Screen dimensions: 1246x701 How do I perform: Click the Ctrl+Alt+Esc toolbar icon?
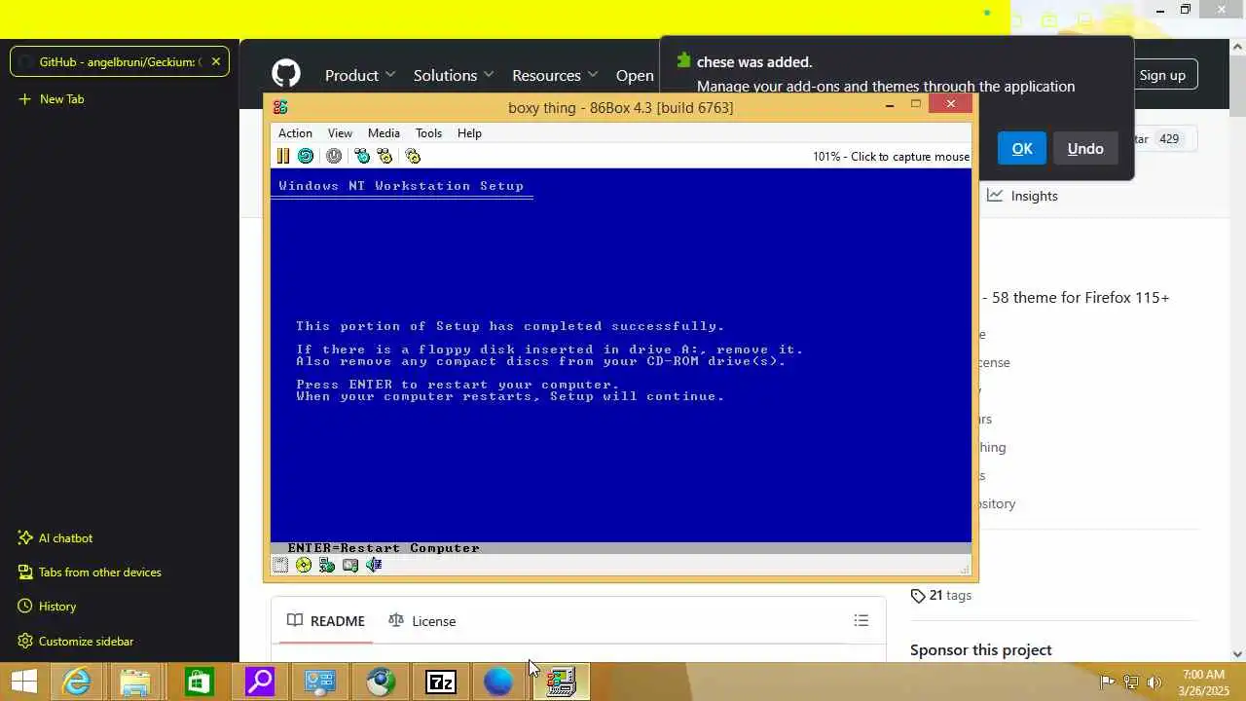point(385,156)
